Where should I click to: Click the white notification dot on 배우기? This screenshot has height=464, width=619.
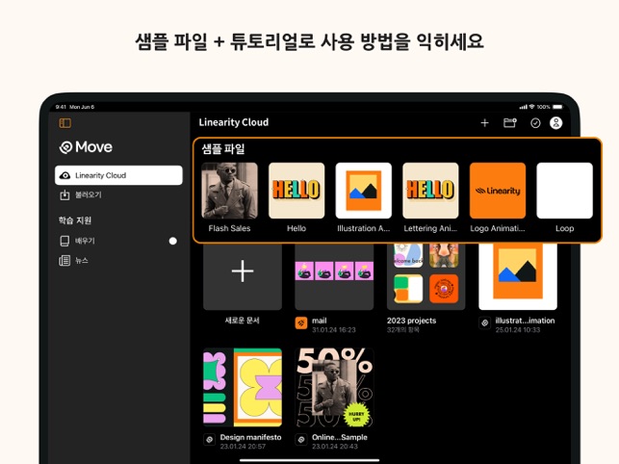(173, 241)
